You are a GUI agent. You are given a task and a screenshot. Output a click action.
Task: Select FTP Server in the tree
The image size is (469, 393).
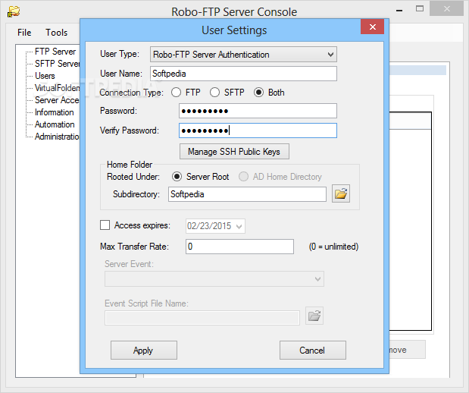tap(55, 52)
